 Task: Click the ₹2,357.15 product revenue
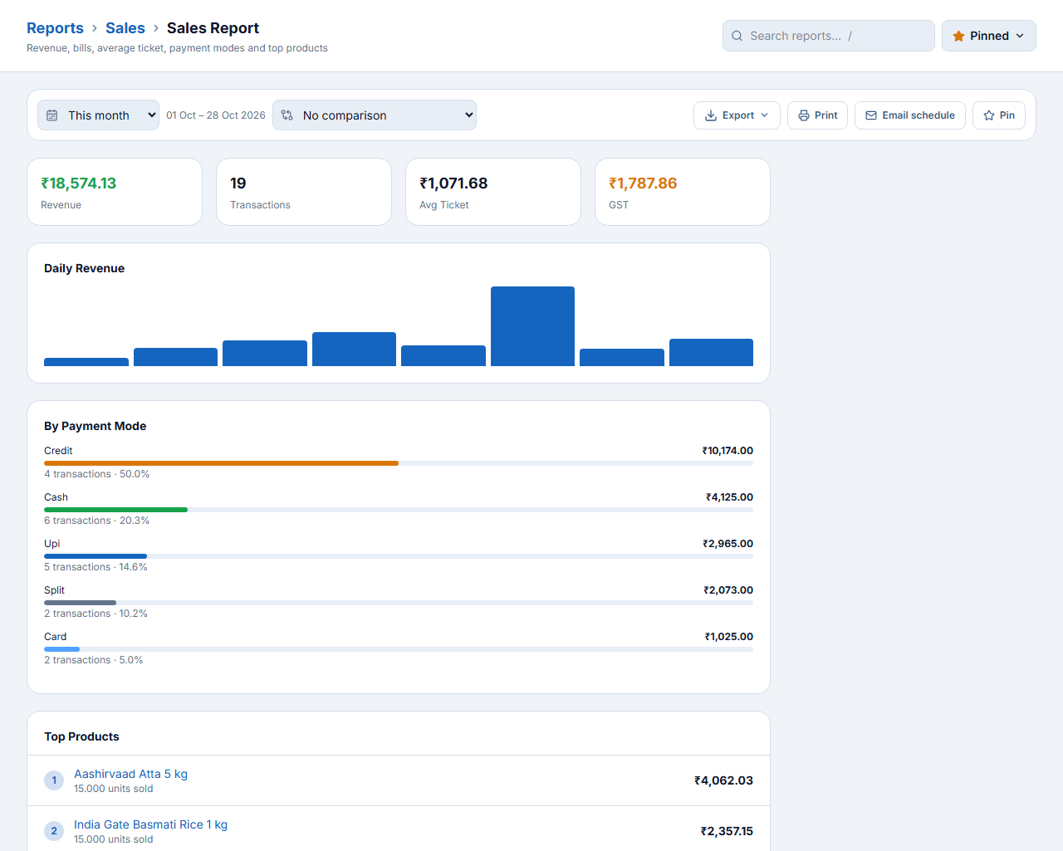pyautogui.click(x=727, y=831)
